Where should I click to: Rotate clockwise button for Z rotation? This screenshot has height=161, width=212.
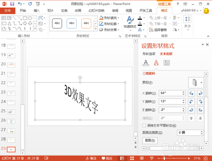pos(191,110)
